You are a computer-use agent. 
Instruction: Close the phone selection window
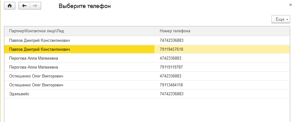tap(290, 5)
